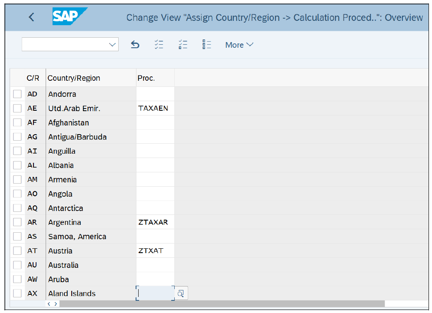The width and height of the screenshot is (432, 313).
Task: Click the undo change icon
Action: pos(135,45)
